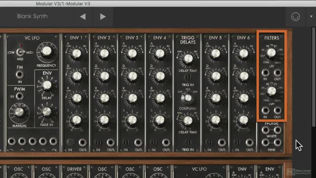Select the previous preset arrow
The height and width of the screenshot is (178, 316).
click(82, 16)
